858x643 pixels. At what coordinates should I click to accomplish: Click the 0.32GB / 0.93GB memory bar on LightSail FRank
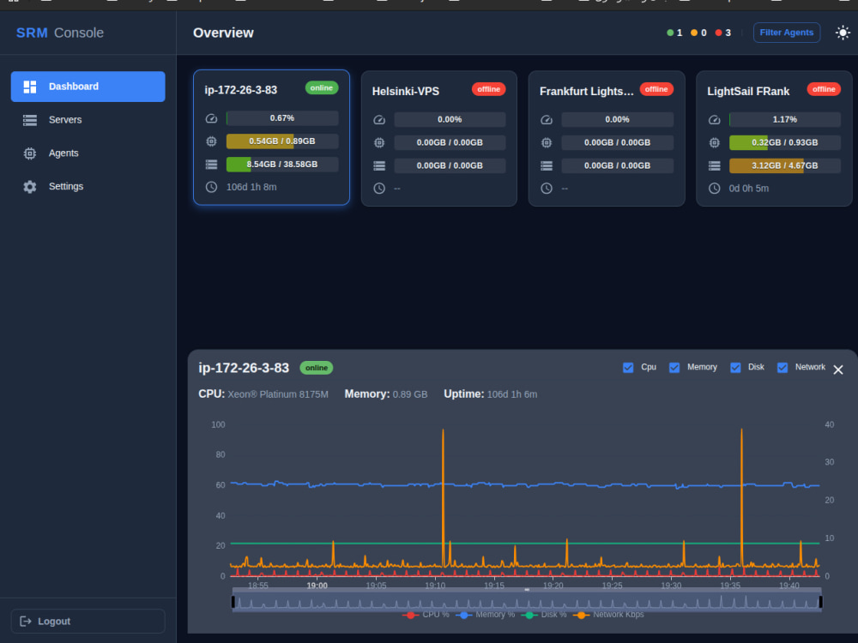pos(785,142)
